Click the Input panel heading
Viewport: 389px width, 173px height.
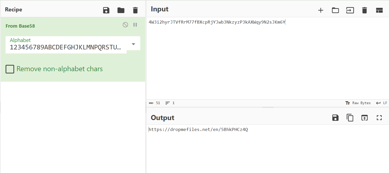[160, 9]
